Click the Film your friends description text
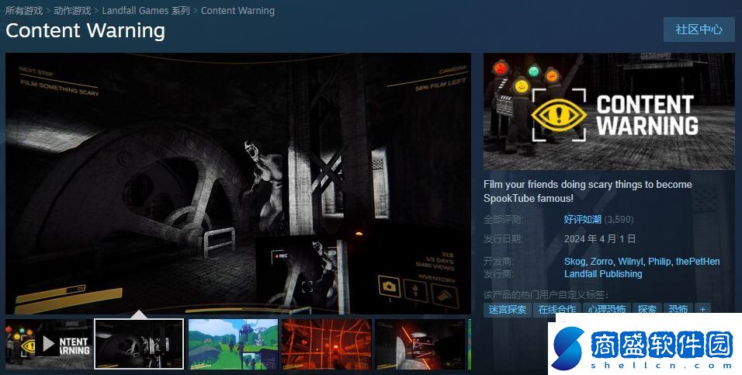 (588, 191)
